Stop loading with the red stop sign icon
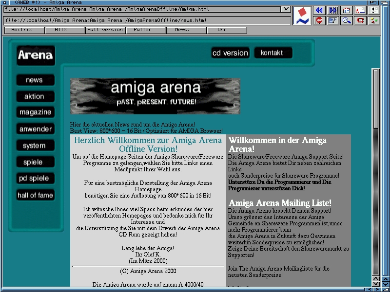Image resolution: width=390 pixels, height=292 pixels. pos(319,20)
